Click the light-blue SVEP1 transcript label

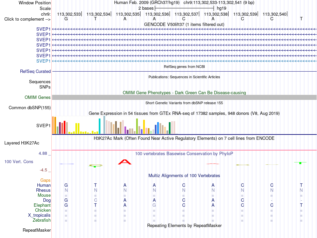coord(43,61)
